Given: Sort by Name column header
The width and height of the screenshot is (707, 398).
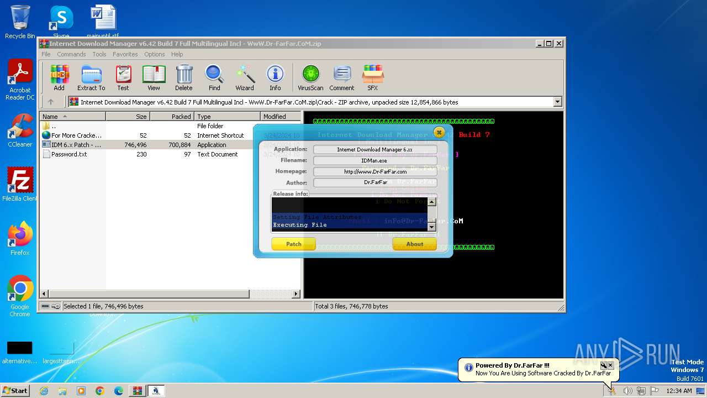Looking at the screenshot, I should [x=72, y=117].
